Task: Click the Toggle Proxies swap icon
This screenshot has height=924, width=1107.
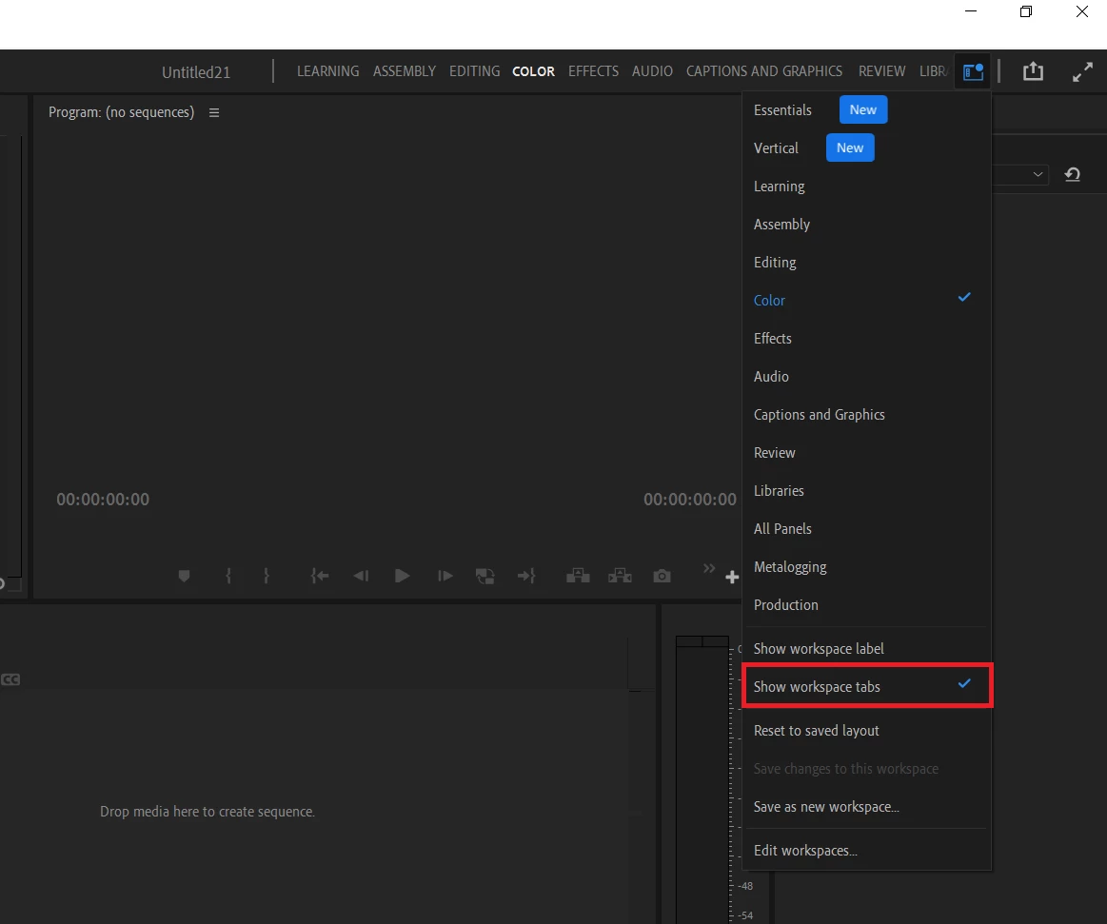Action: (485, 576)
